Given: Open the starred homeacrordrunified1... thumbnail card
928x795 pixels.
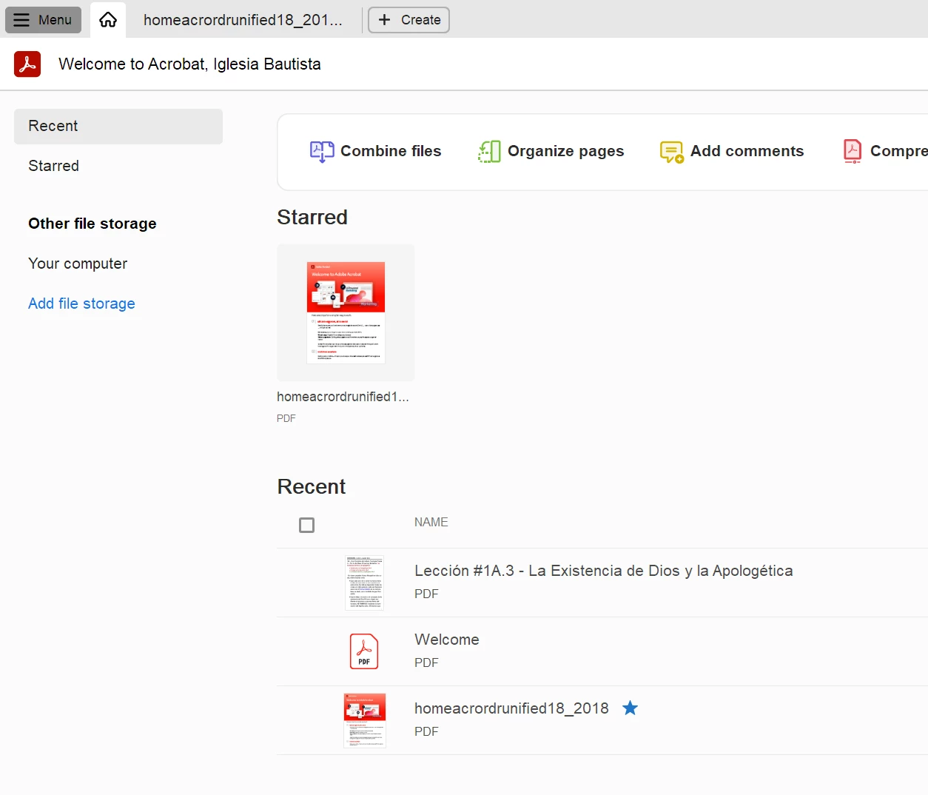Looking at the screenshot, I should (x=346, y=312).
